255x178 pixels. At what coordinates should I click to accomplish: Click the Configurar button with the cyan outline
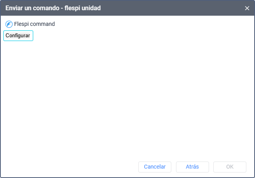pos(18,36)
